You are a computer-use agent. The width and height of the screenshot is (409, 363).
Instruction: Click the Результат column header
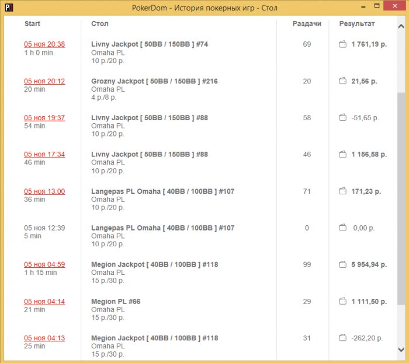(x=357, y=24)
